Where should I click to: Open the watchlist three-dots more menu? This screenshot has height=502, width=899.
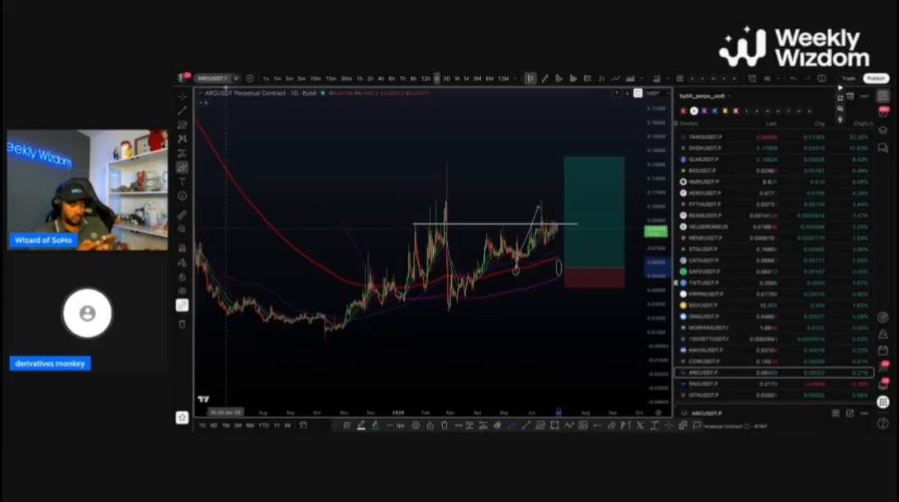click(x=864, y=97)
